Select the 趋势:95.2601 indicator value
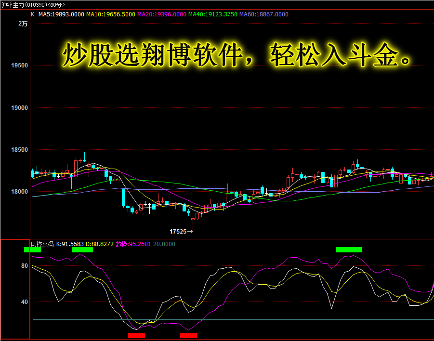Image resolution: width=434 pixels, height=341 pixels. pyautogui.click(x=133, y=244)
